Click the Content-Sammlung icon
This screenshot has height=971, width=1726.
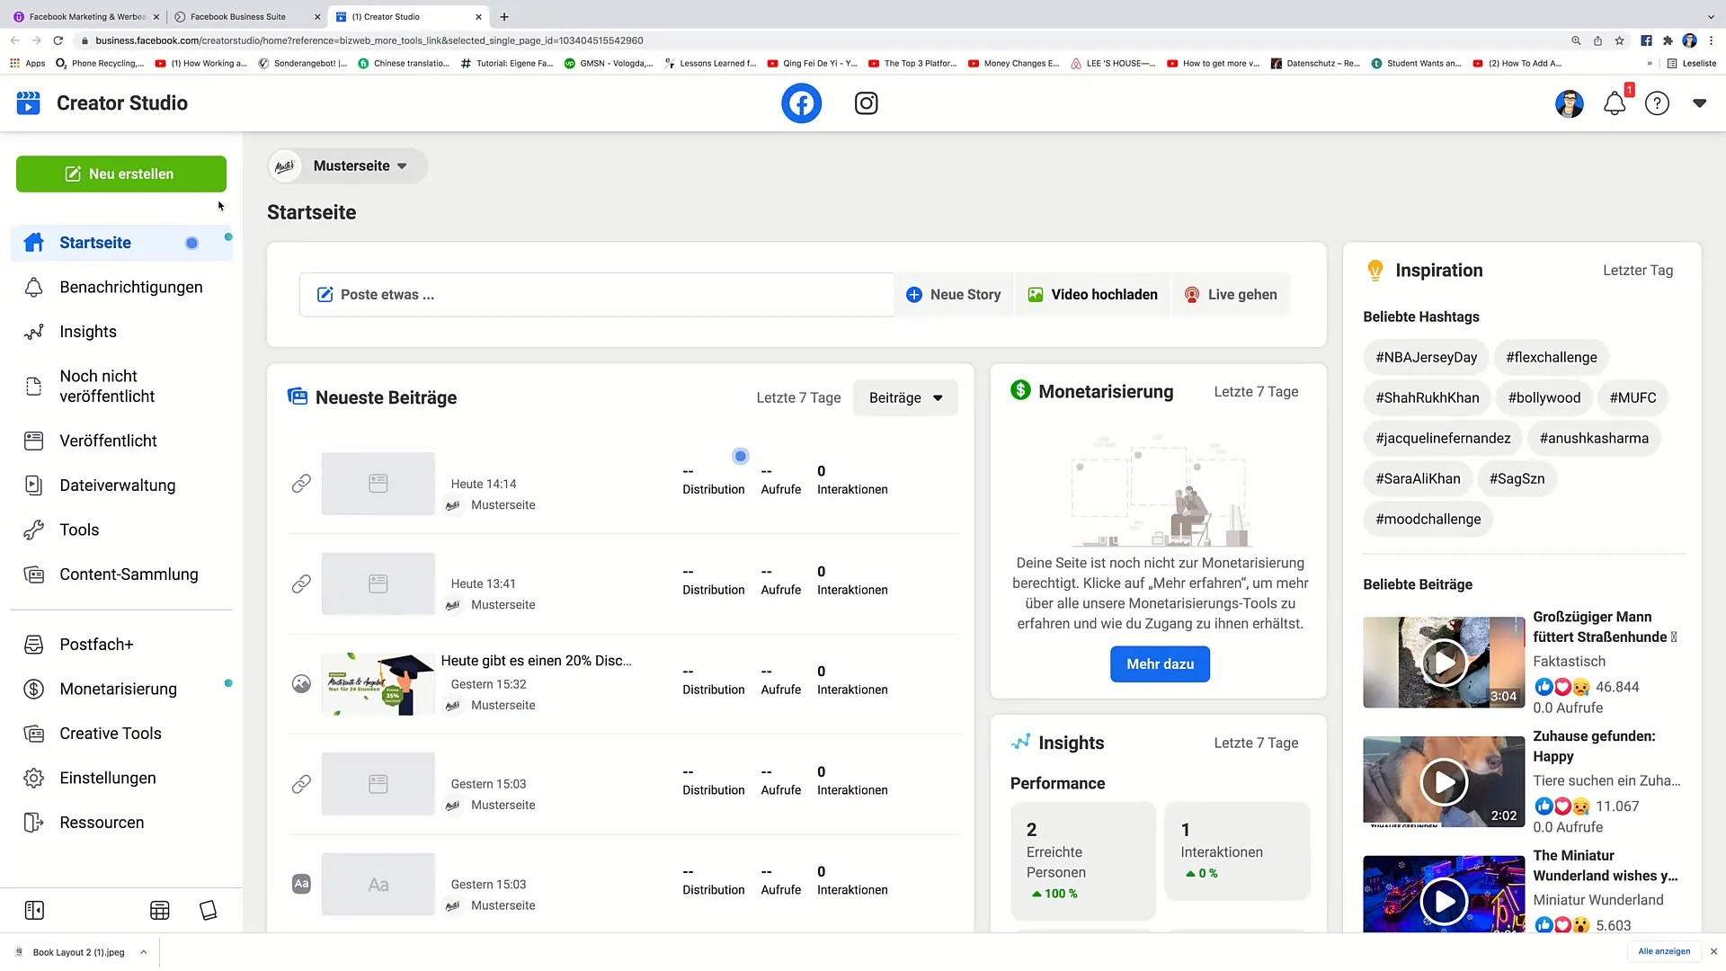click(x=34, y=575)
